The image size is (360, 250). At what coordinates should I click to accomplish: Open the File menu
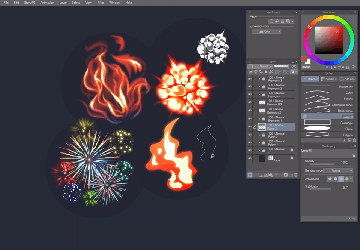6,3
